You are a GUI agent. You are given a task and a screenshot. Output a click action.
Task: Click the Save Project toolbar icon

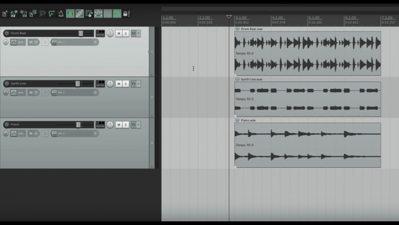click(x=23, y=14)
